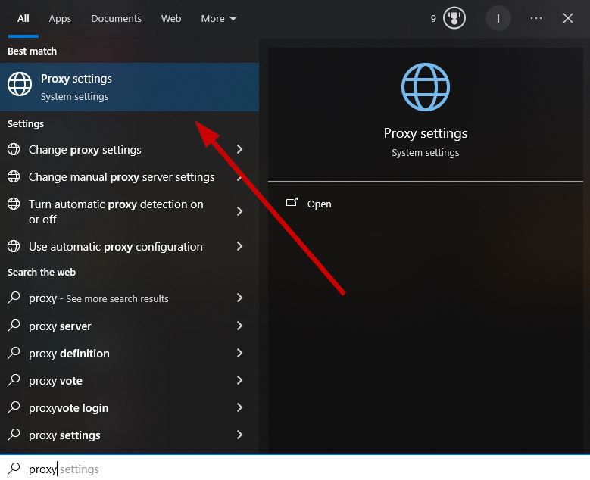Click the magnifier icon in the search box

pos(14,469)
